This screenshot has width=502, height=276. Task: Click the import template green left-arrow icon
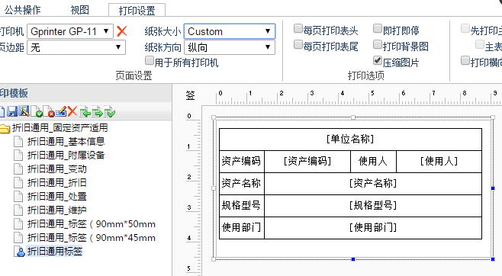tap(85, 111)
